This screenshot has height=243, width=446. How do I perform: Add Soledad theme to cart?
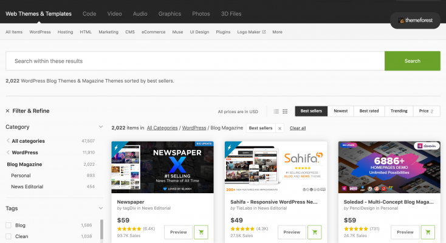click(428, 232)
